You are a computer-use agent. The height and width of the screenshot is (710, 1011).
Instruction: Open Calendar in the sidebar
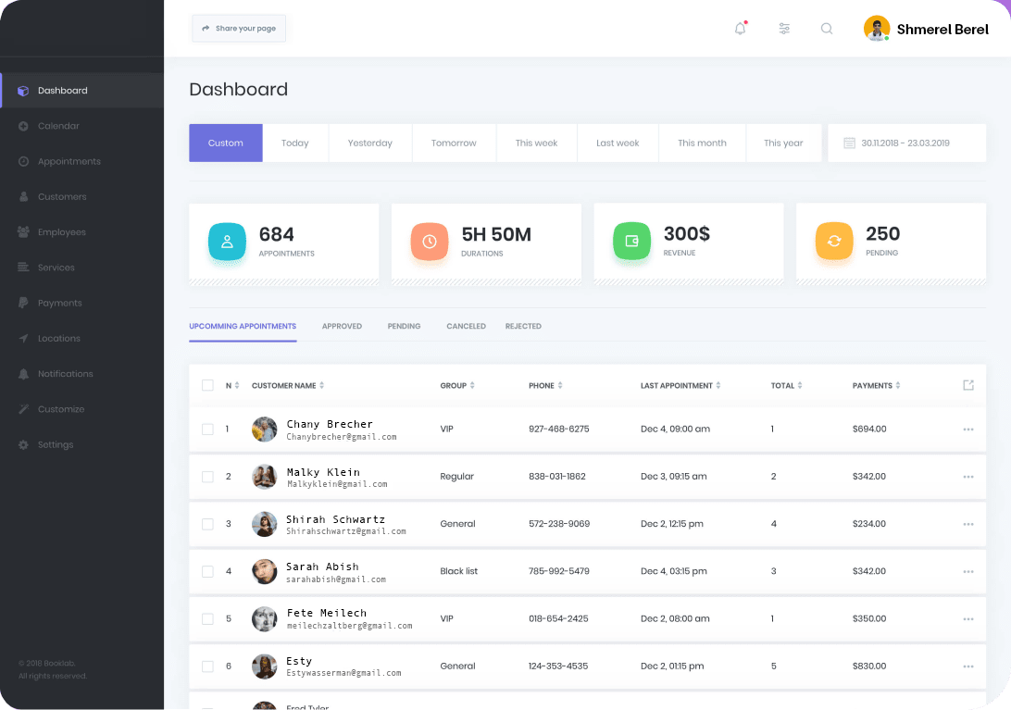[58, 126]
